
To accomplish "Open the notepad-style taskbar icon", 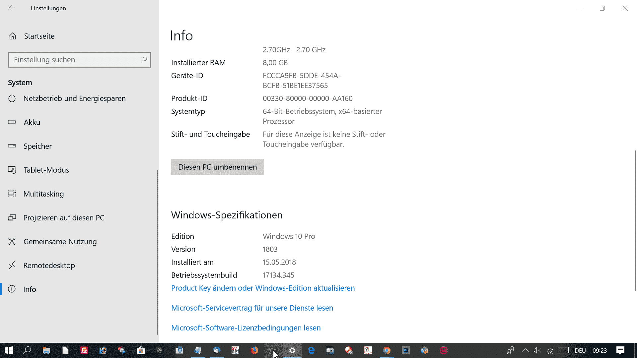I will 198,350.
